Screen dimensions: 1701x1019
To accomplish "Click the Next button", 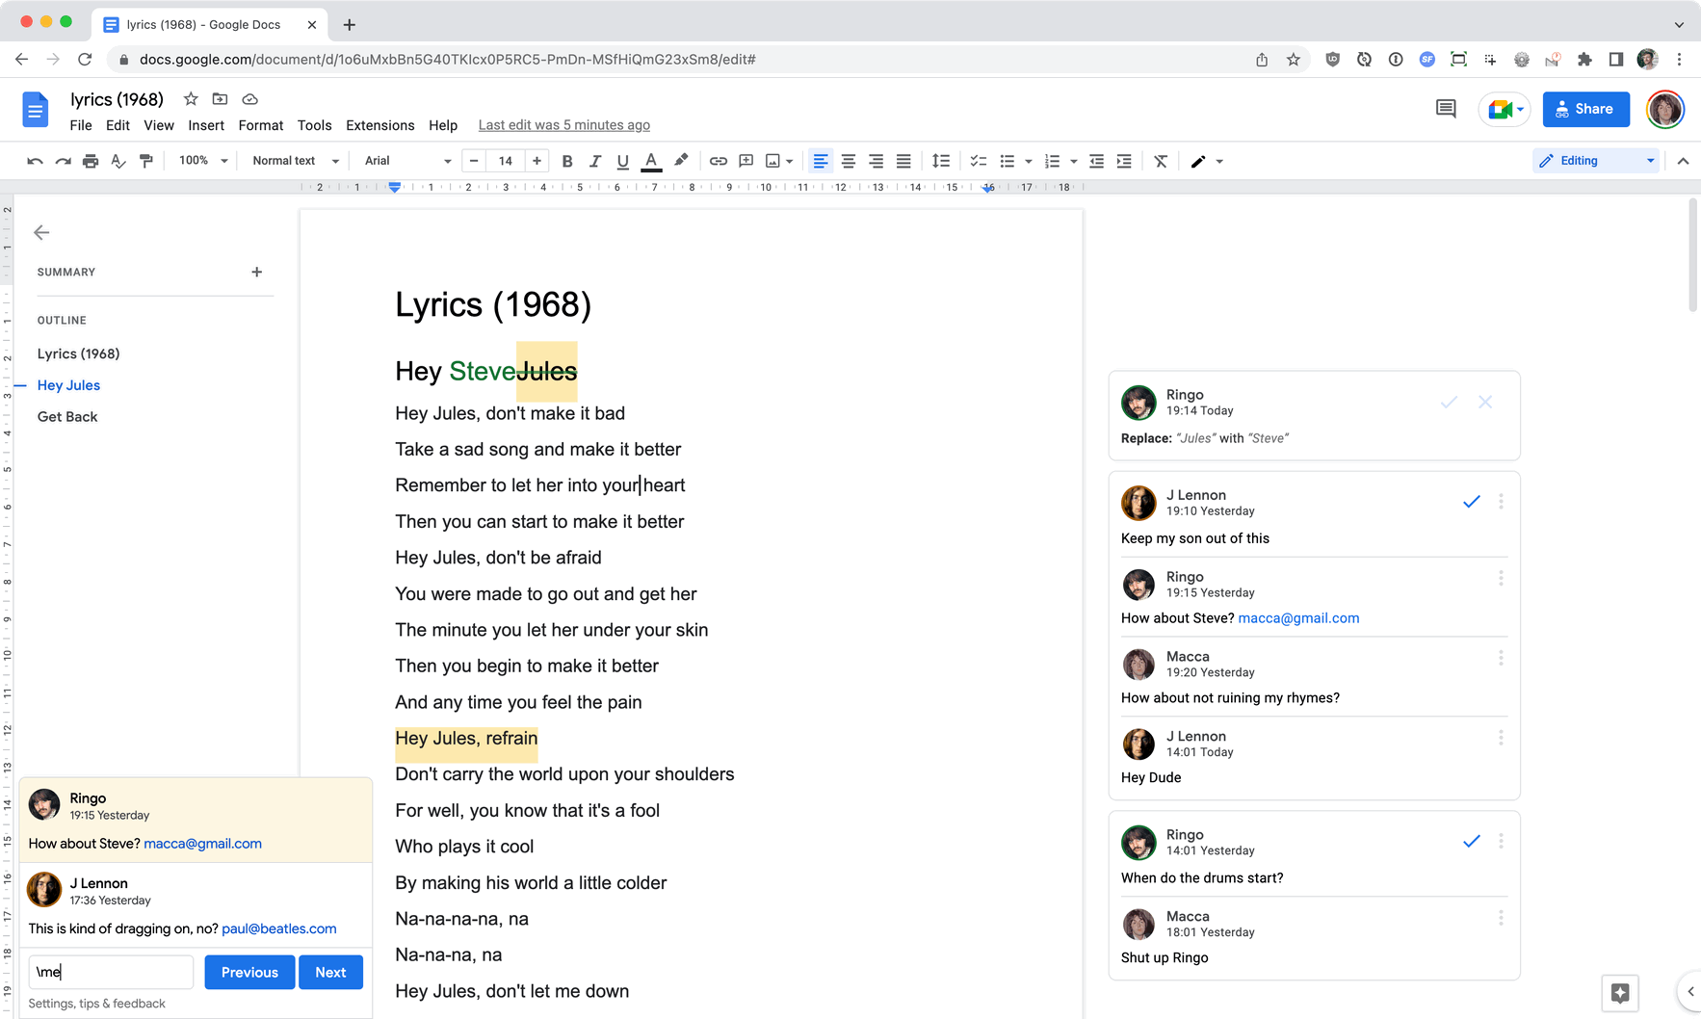I will [330, 972].
